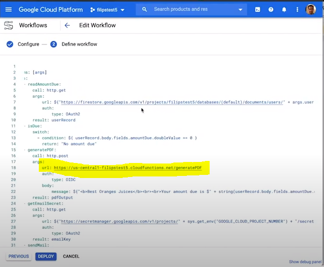Click the Configure step checkmark icon
This screenshot has width=324, height=267.
[x=10, y=44]
